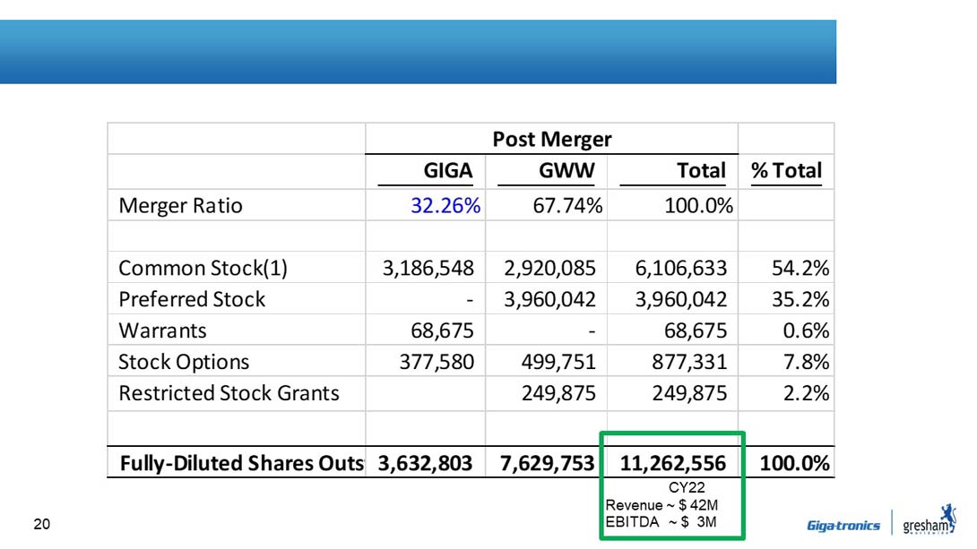This screenshot has height=549, width=977.
Task: Select the Stock Options row label
Action: click(x=184, y=362)
